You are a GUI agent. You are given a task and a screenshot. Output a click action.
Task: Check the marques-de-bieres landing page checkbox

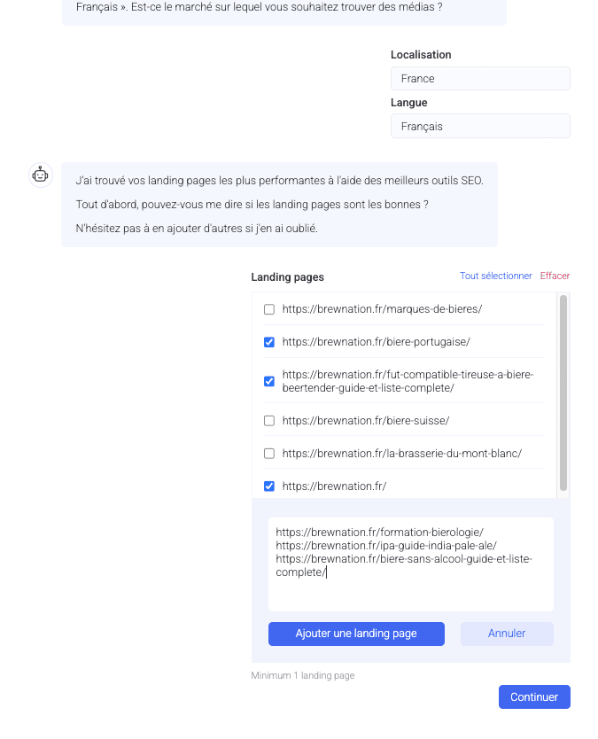(x=269, y=309)
